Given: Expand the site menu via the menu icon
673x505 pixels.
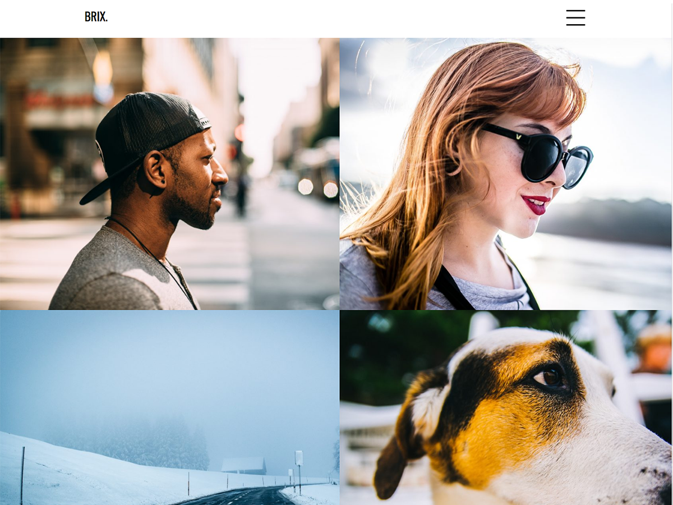Looking at the screenshot, I should click(576, 19).
